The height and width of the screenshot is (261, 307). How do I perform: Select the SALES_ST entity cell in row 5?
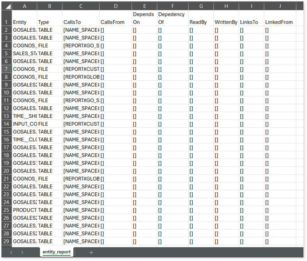click(x=24, y=53)
